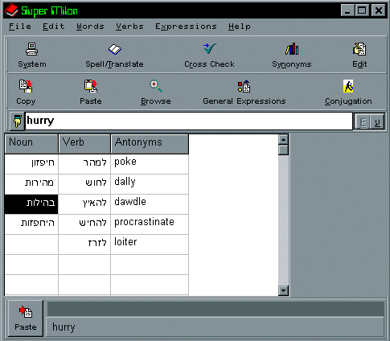Select verb "לזרז"
This screenshot has height=341, width=390.
[x=84, y=244]
